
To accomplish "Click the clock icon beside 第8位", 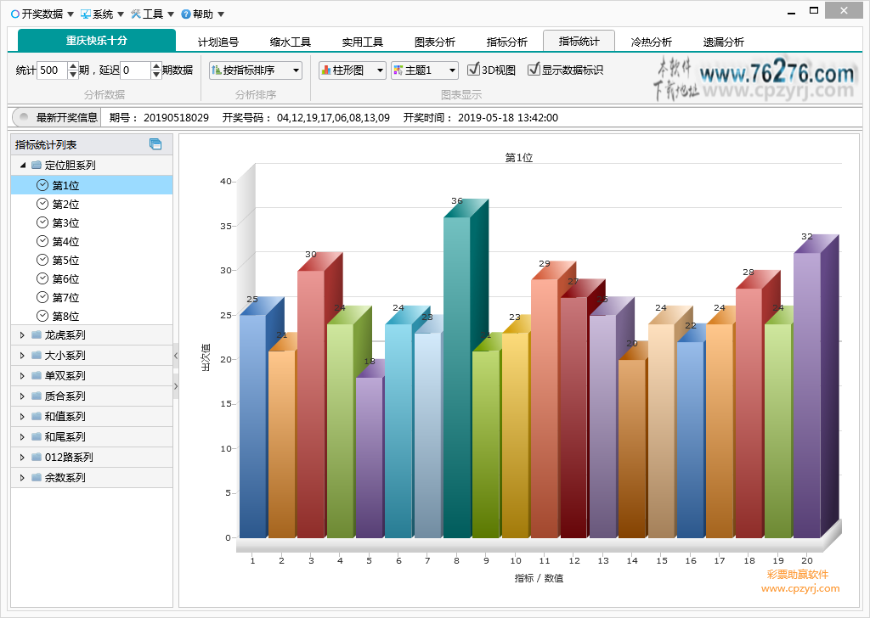I will [42, 316].
